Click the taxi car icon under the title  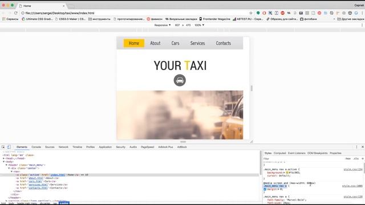tap(180, 80)
